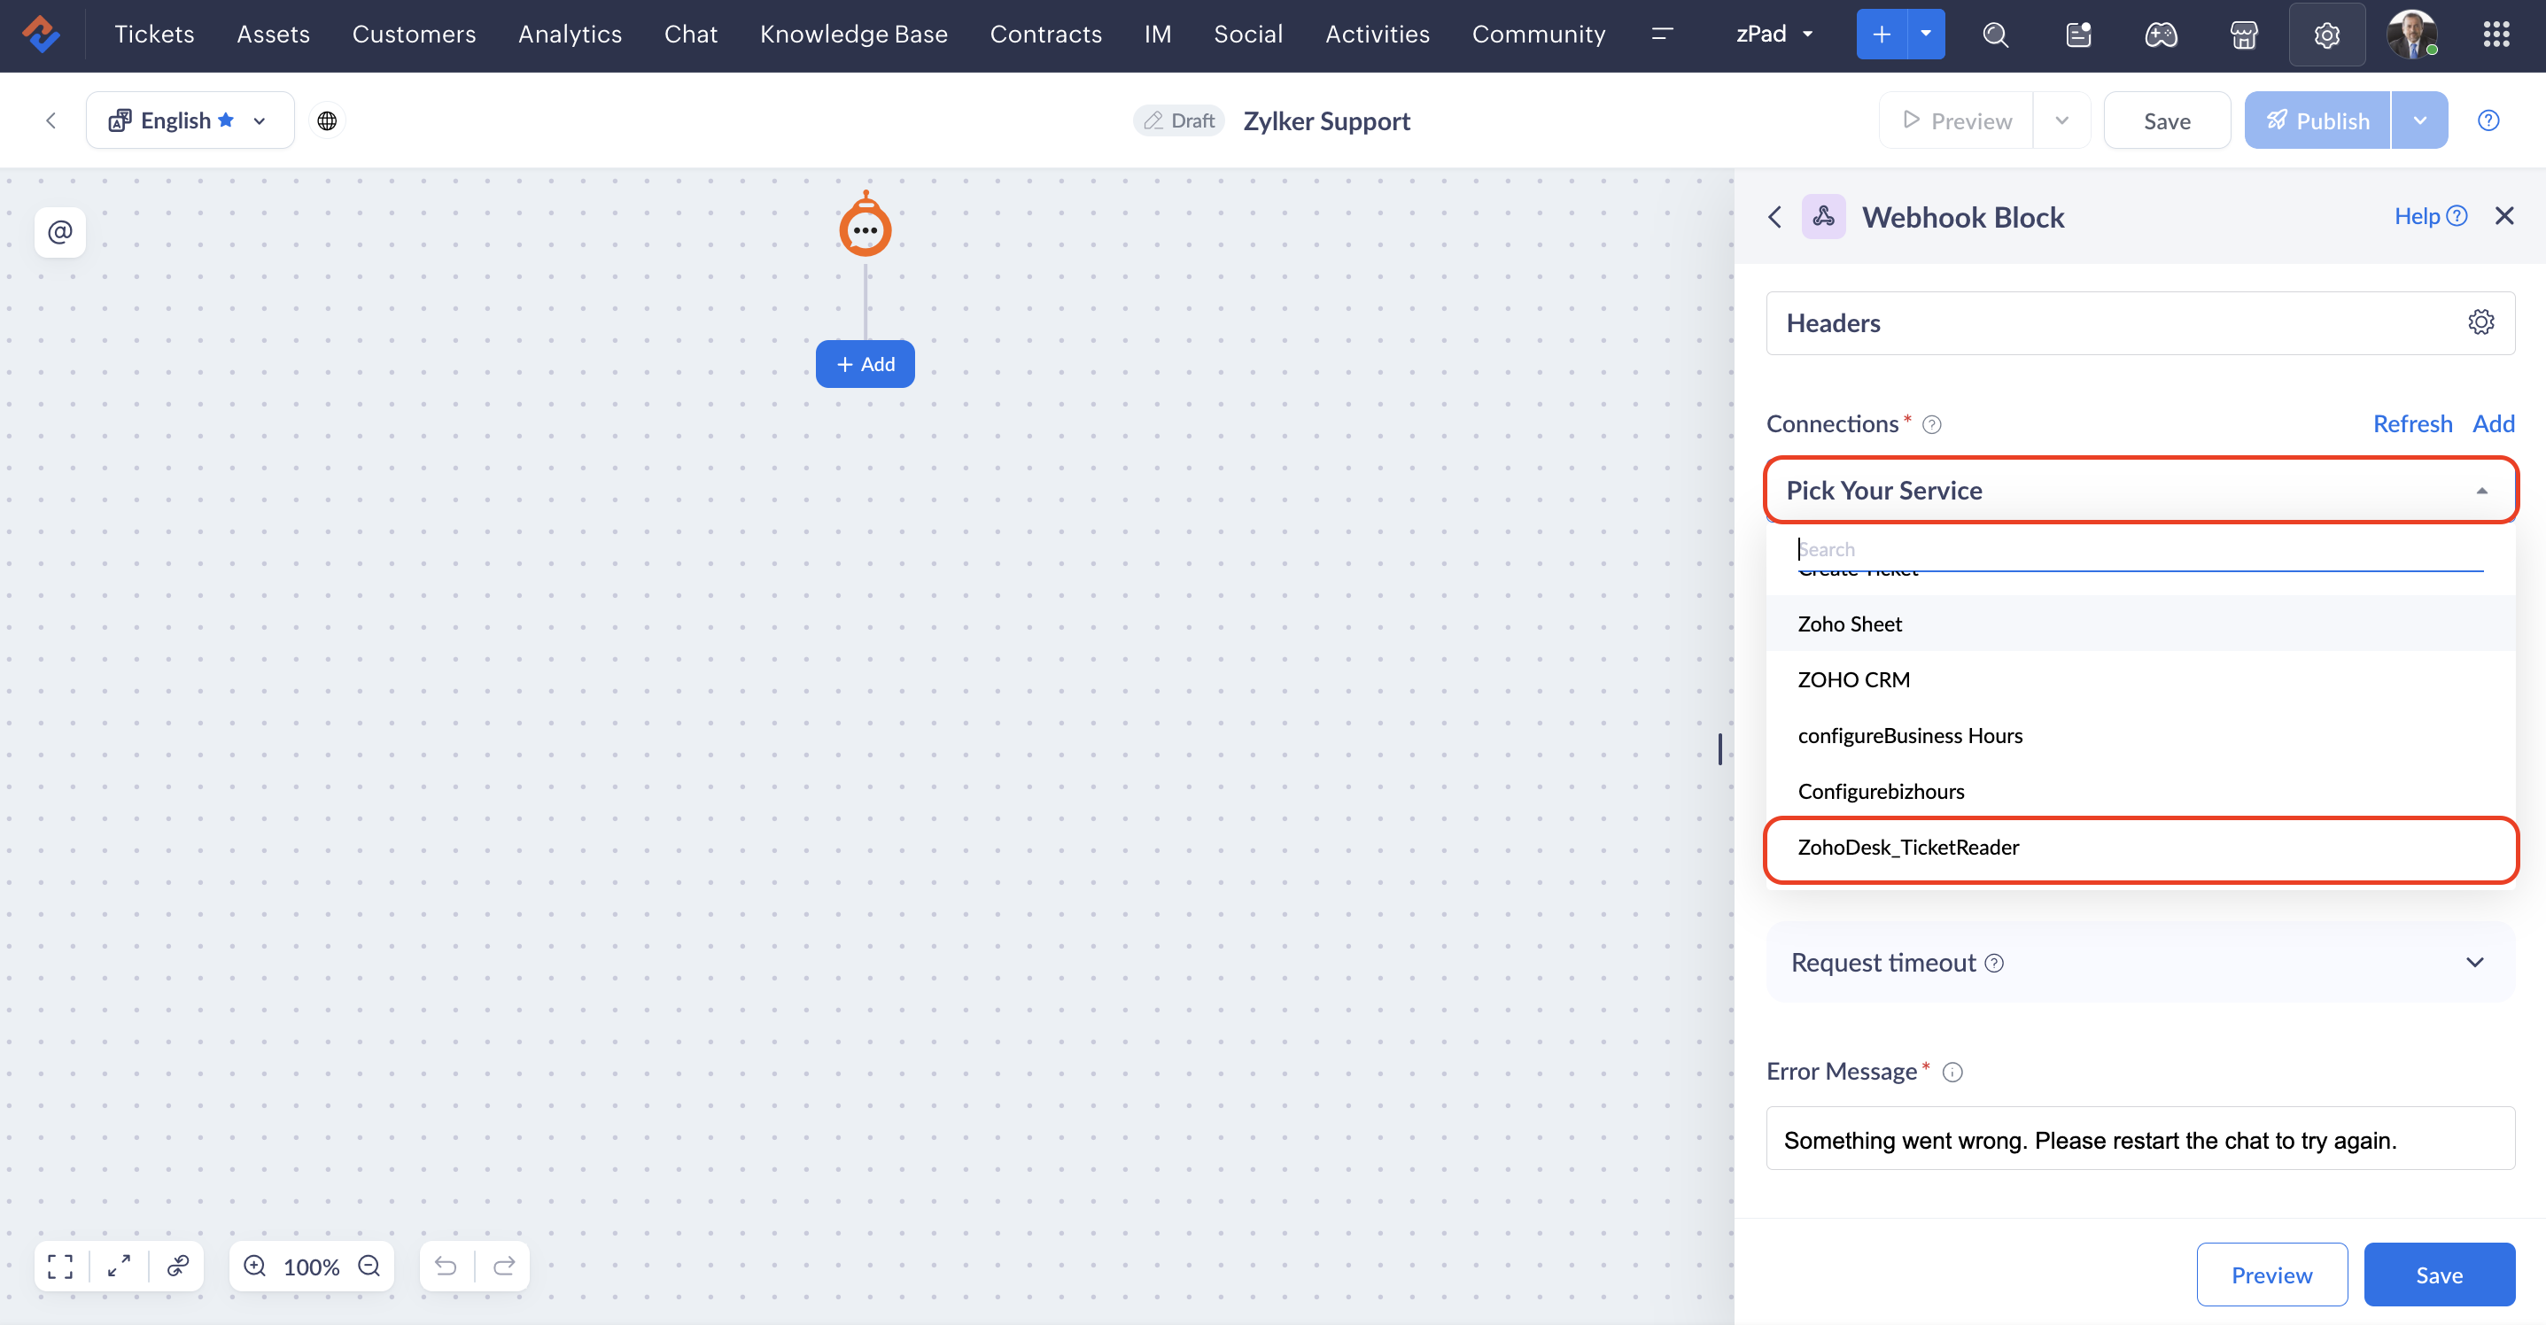Click the Refresh connections link
This screenshot has height=1325, width=2546.
click(x=2411, y=424)
